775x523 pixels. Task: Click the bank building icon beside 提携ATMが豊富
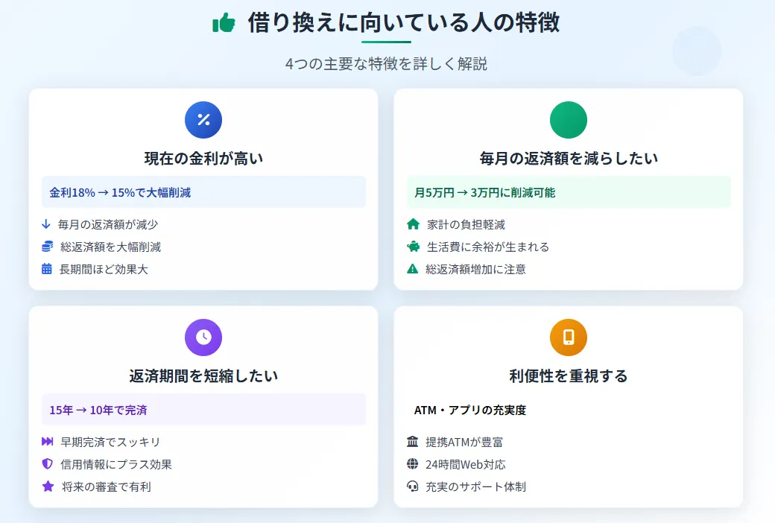pyautogui.click(x=413, y=442)
